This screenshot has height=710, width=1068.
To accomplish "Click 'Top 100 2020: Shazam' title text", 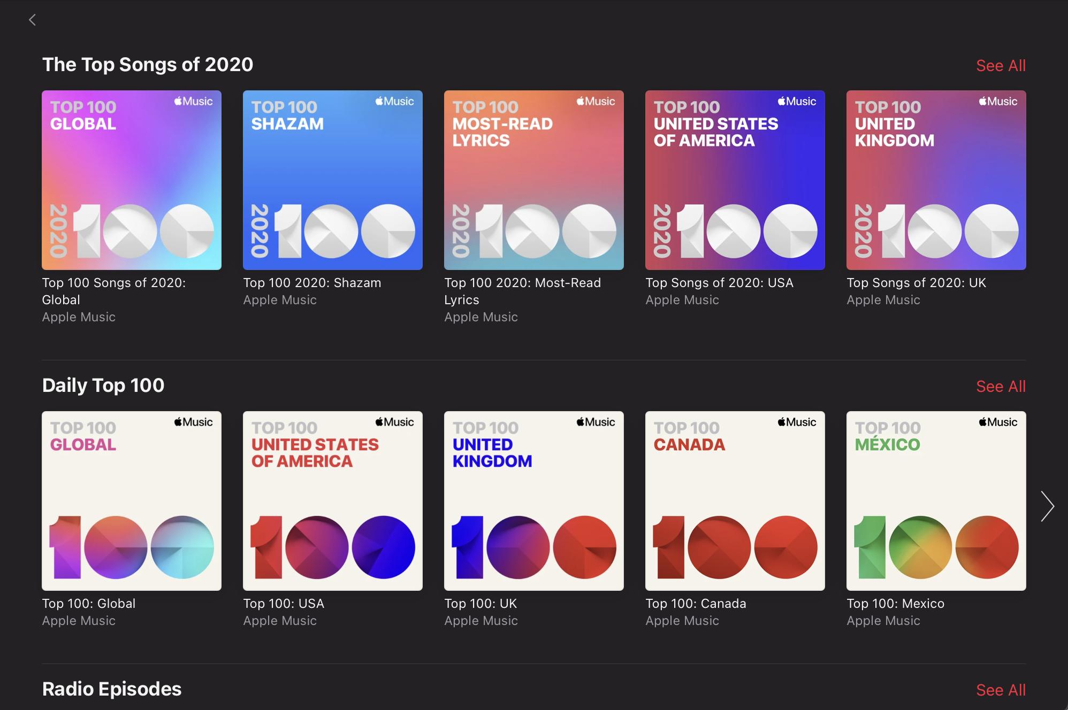I will coord(312,283).
